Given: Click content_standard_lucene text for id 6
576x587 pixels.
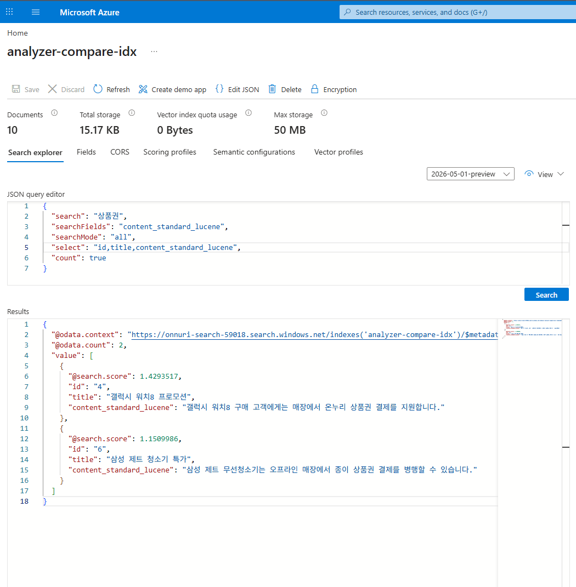Looking at the screenshot, I should tap(330, 470).
